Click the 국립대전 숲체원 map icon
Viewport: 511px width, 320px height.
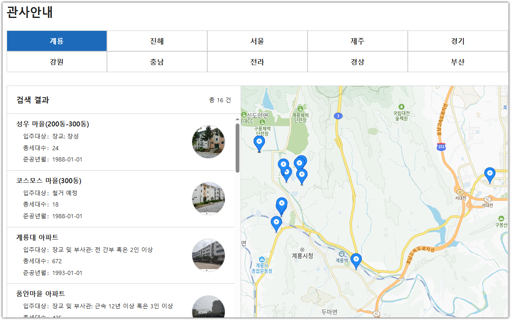402,107
